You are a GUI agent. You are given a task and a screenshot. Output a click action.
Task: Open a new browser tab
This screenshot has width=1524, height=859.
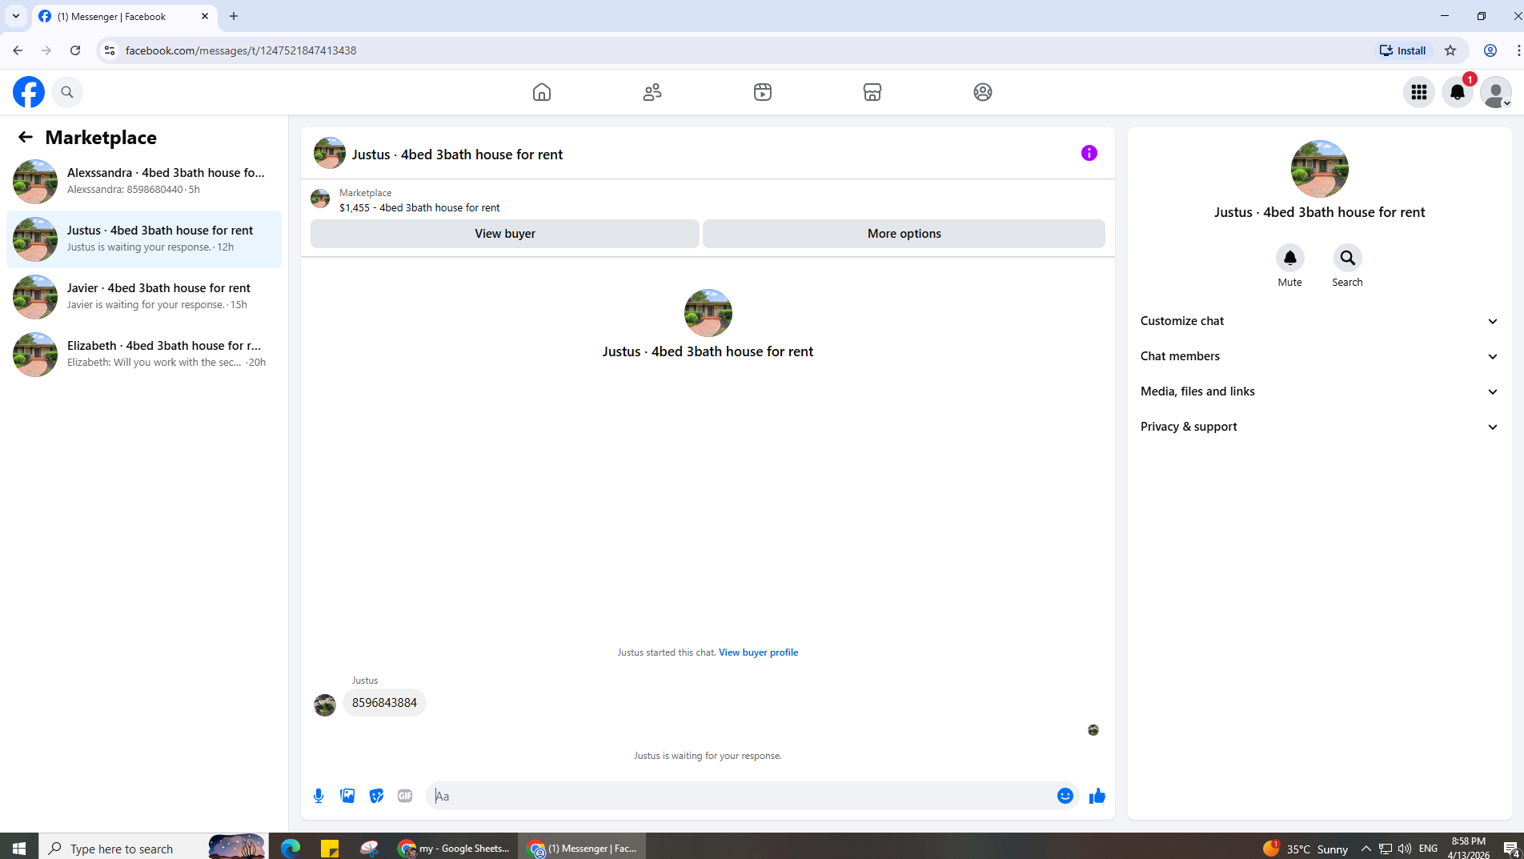coord(234,16)
